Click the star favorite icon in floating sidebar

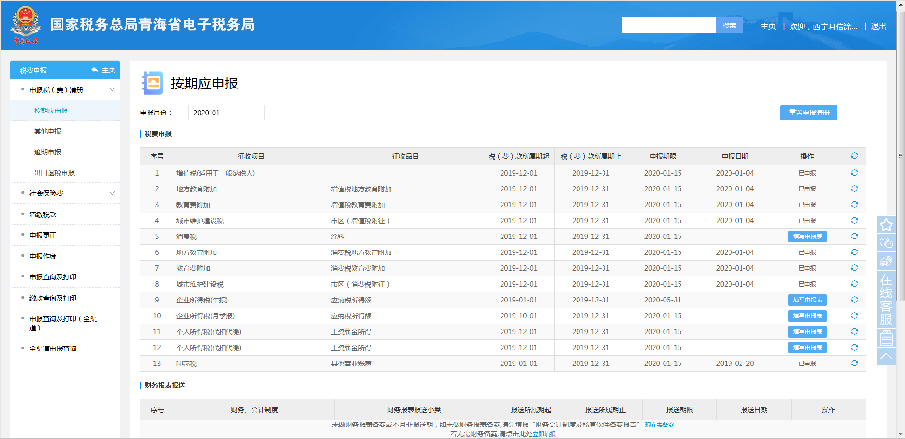[x=886, y=225]
